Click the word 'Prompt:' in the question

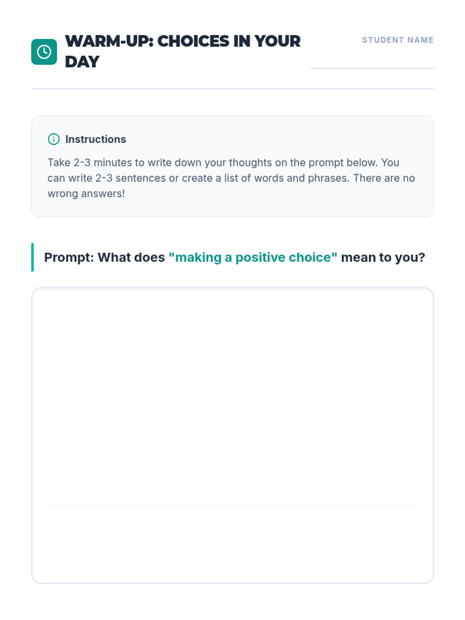click(x=69, y=257)
